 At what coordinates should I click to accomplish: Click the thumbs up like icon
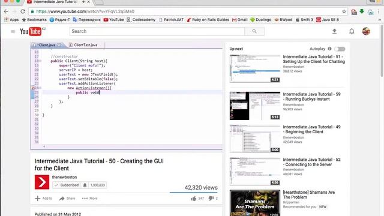[x=193, y=199]
